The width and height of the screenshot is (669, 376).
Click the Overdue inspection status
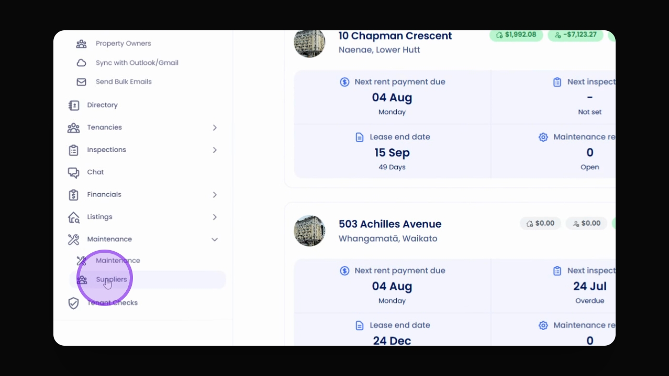click(590, 301)
